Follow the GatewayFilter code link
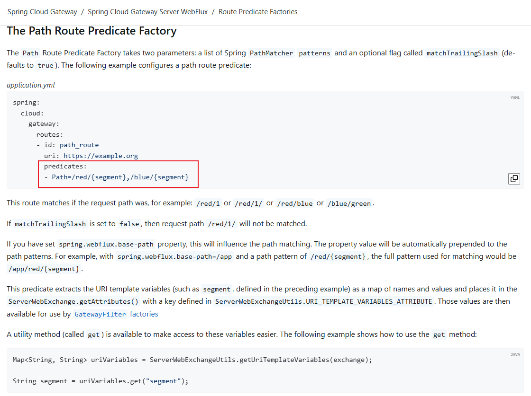The width and height of the screenshot is (531, 396). tap(100, 314)
